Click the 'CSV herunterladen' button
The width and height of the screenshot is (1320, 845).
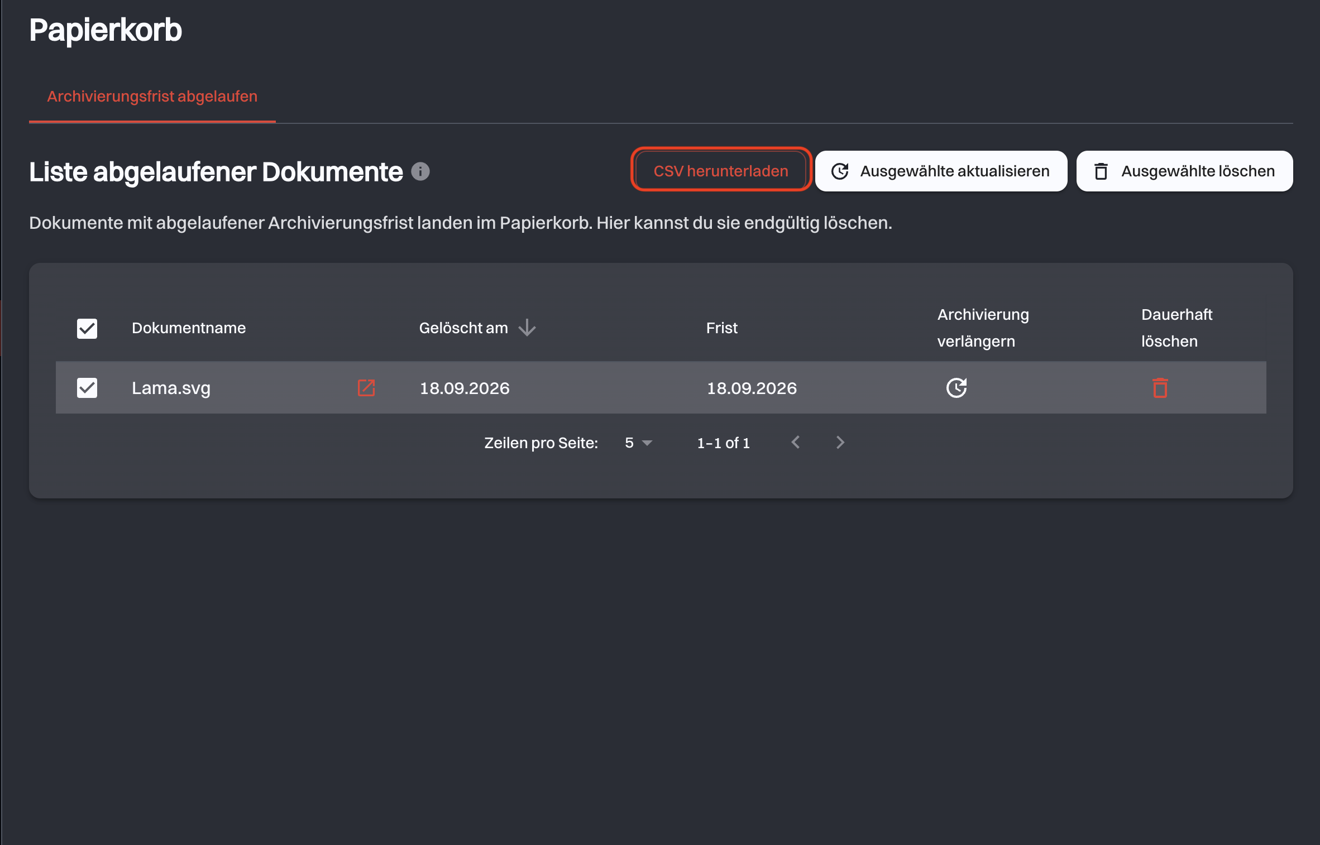(721, 171)
